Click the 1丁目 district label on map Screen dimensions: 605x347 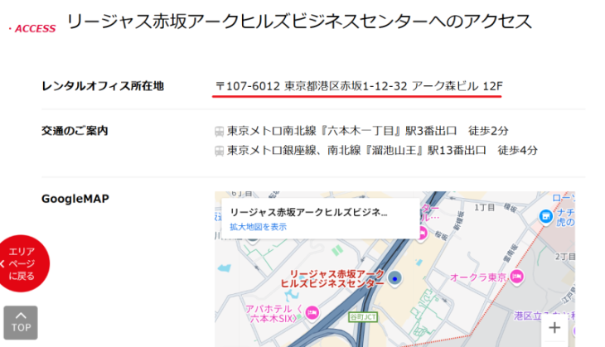[x=484, y=208]
